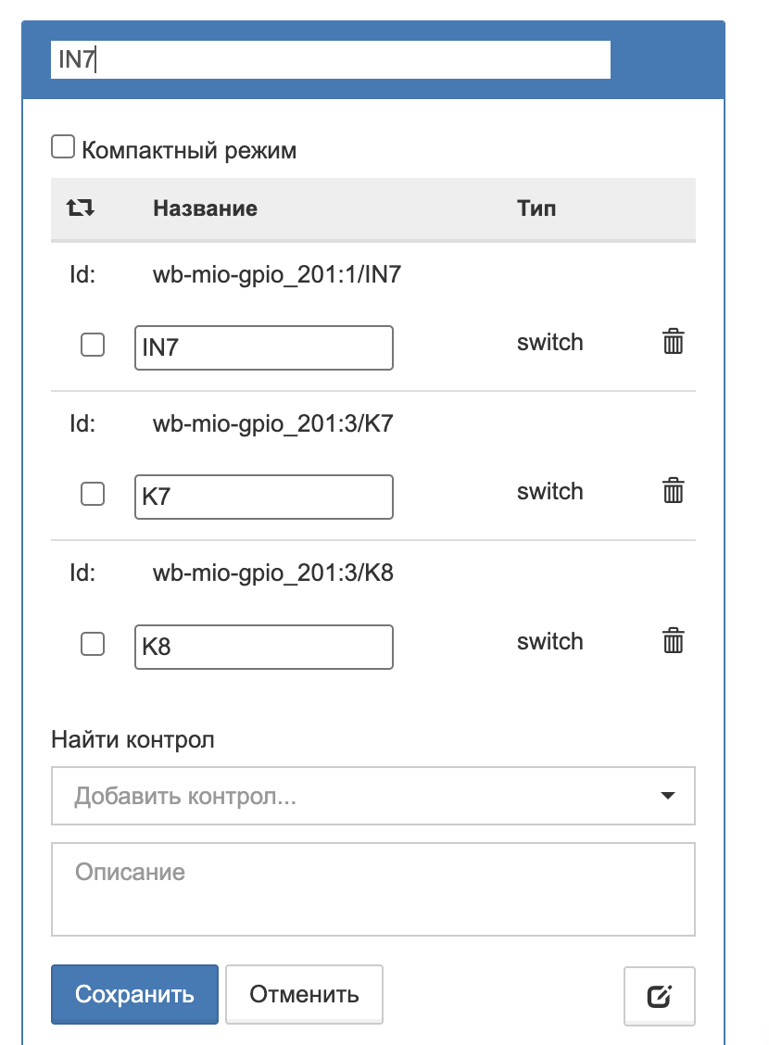Click the dropdown arrow in control selector

666,796
